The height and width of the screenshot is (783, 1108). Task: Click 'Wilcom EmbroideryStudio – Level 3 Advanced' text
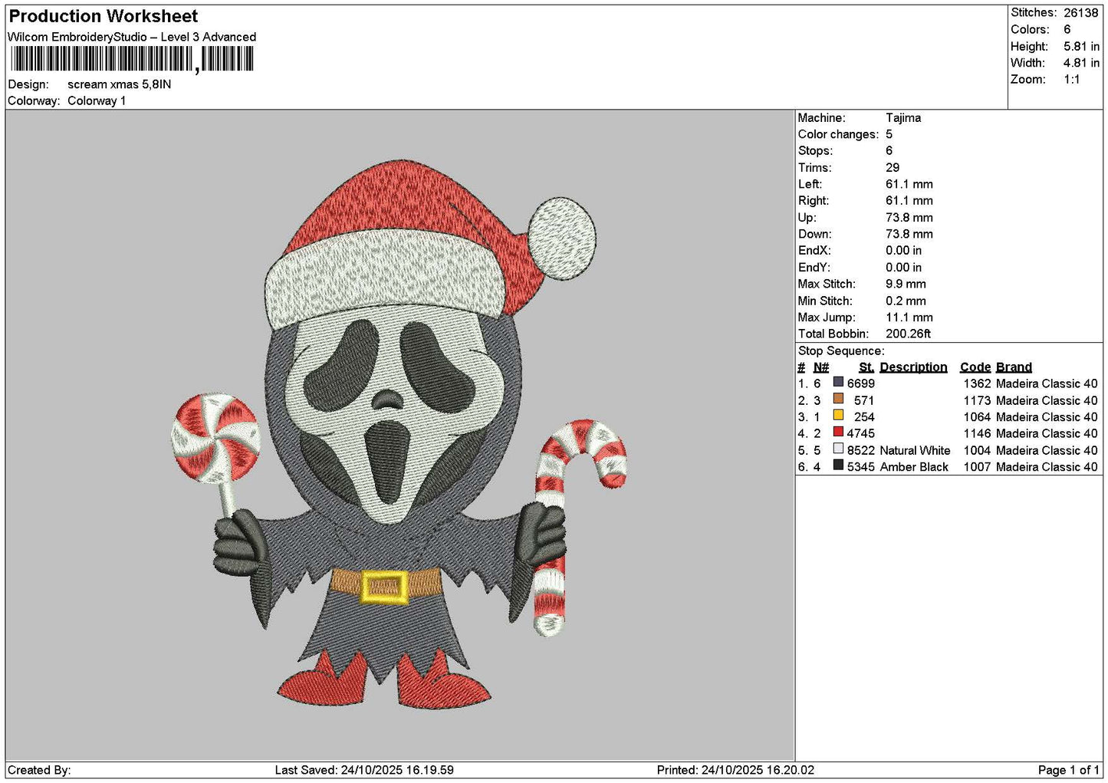(132, 37)
